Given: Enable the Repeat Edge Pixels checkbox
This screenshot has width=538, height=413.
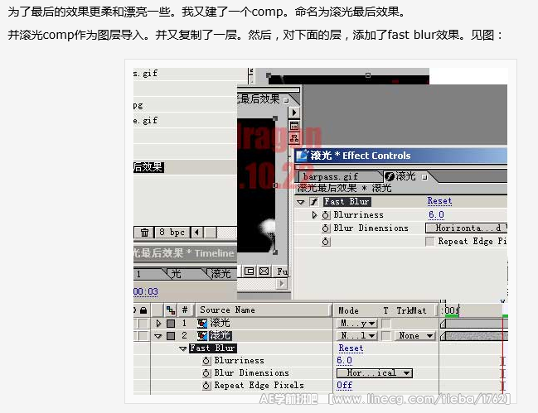Looking at the screenshot, I should pos(429,242).
